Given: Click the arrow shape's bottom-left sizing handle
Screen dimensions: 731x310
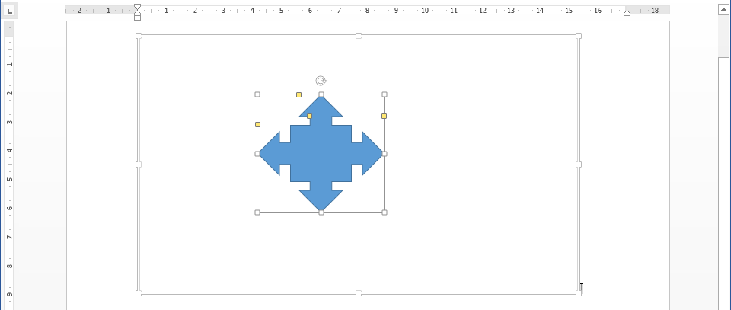Looking at the screenshot, I should click(257, 213).
